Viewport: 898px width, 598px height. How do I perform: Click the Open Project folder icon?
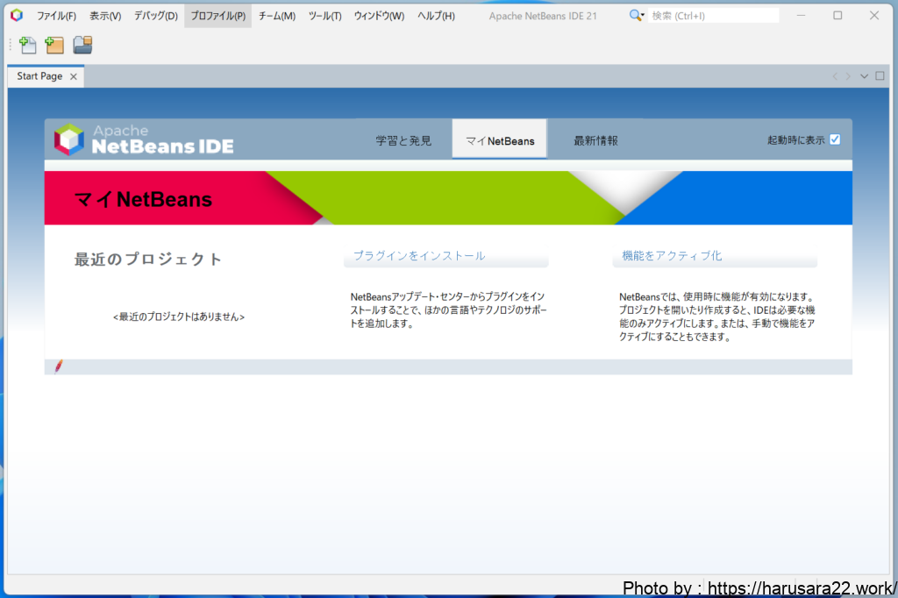pos(82,46)
